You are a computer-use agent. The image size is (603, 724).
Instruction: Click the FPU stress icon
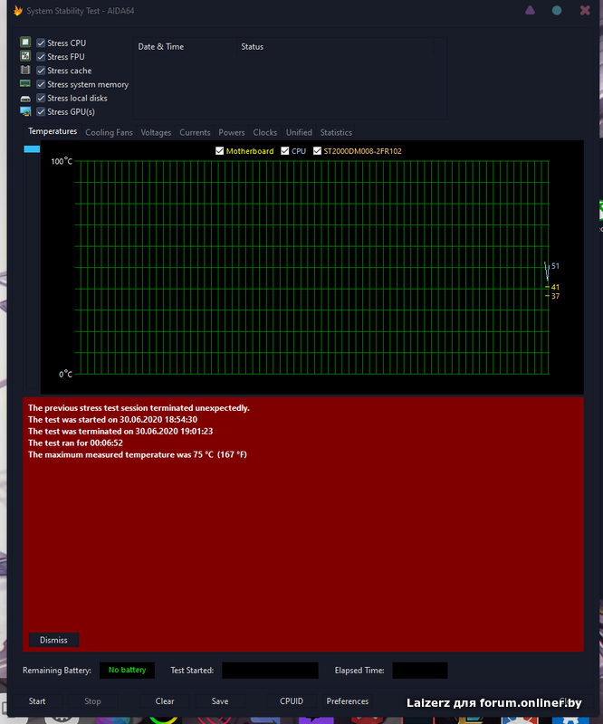pos(25,56)
